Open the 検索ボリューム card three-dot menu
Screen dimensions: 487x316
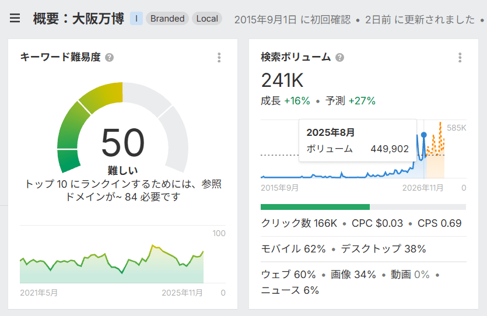click(460, 57)
